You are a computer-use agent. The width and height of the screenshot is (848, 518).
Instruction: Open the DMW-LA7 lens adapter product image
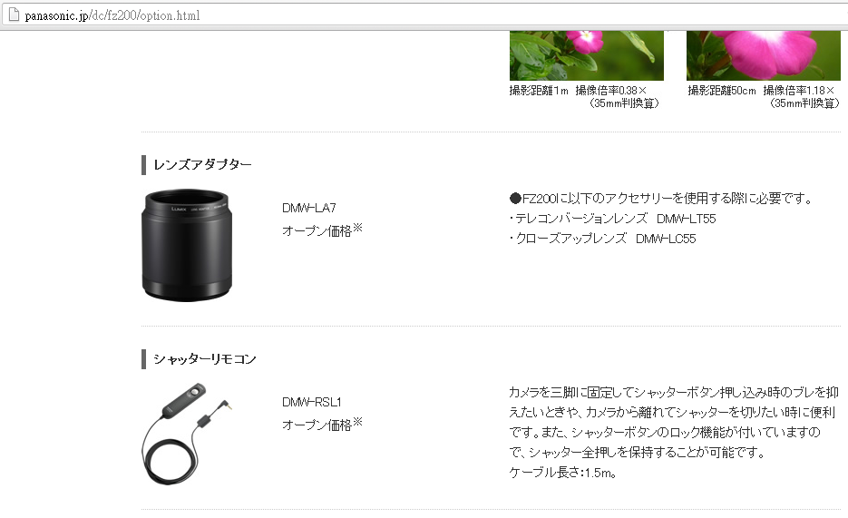click(x=187, y=245)
